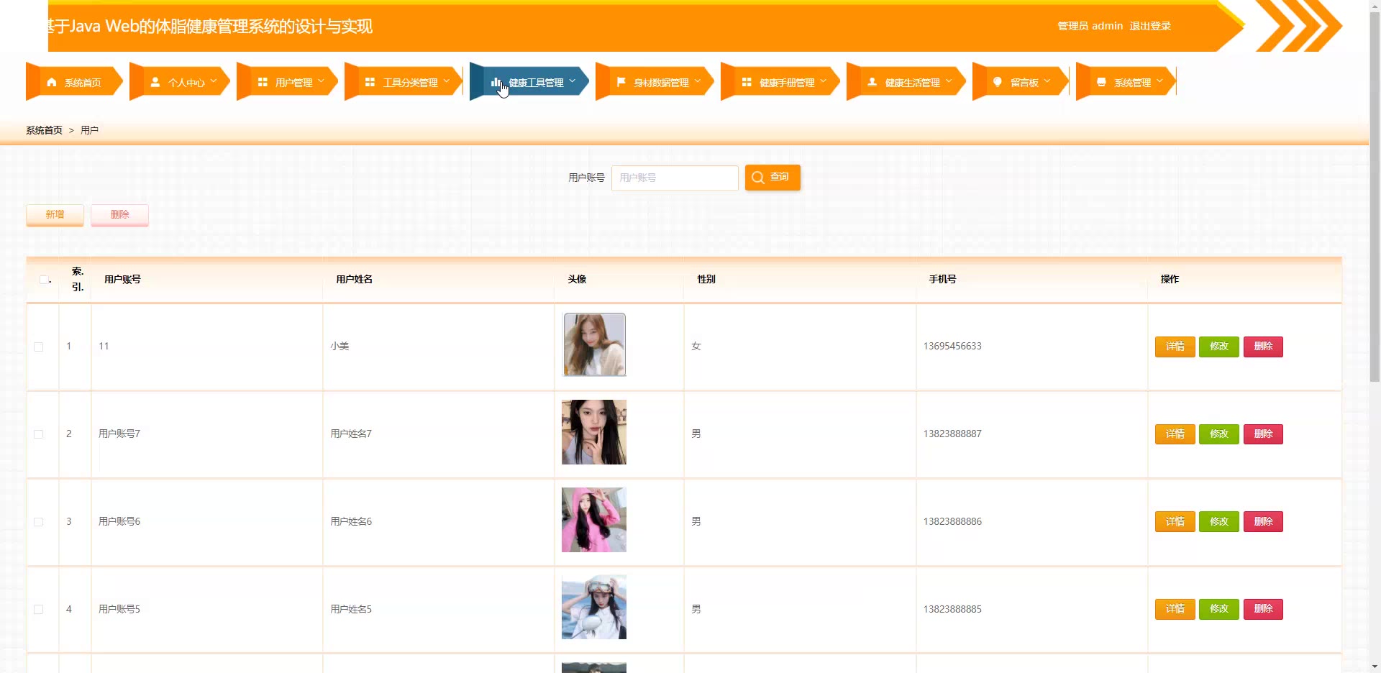Check the row checkbox for user 小美
The width and height of the screenshot is (1381, 673).
pos(39,347)
